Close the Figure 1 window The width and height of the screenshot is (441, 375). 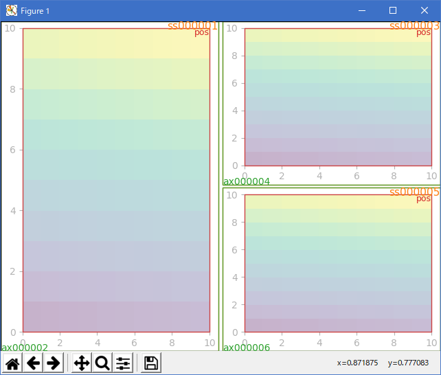click(x=424, y=11)
